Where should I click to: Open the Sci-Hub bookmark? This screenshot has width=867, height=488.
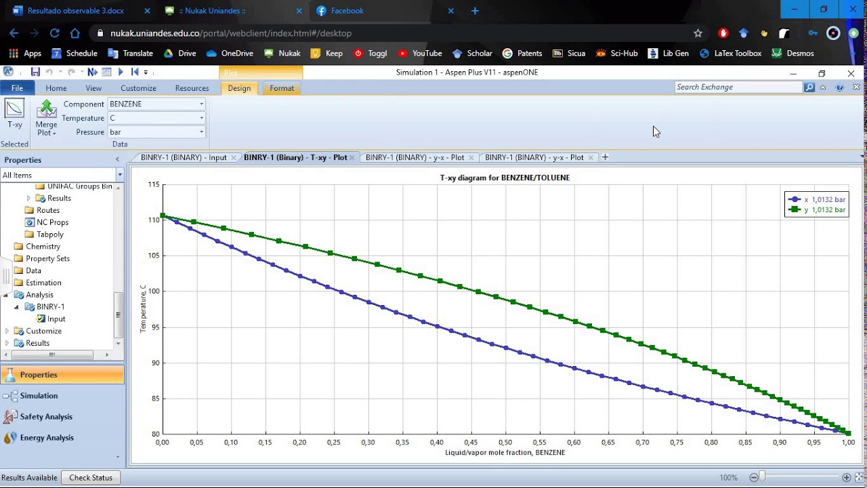coord(616,54)
